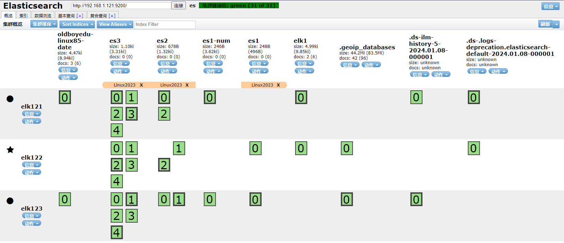
Task: Open the 信息 menu under es3 index
Action: (x=120, y=63)
